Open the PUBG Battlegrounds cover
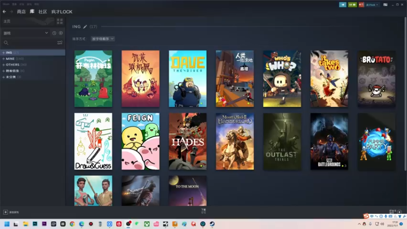 tap(329, 141)
